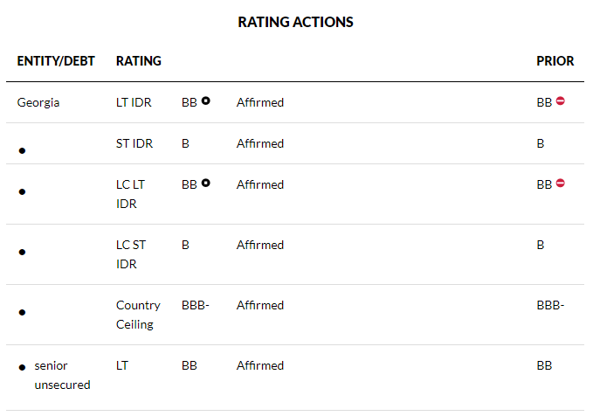
Task: Click prior BB rating for senior unsecured
Action: tap(545, 365)
